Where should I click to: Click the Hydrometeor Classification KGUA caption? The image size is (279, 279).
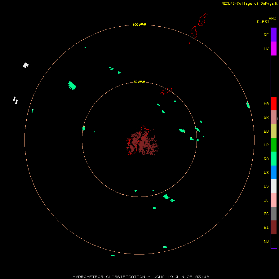tap(141, 277)
